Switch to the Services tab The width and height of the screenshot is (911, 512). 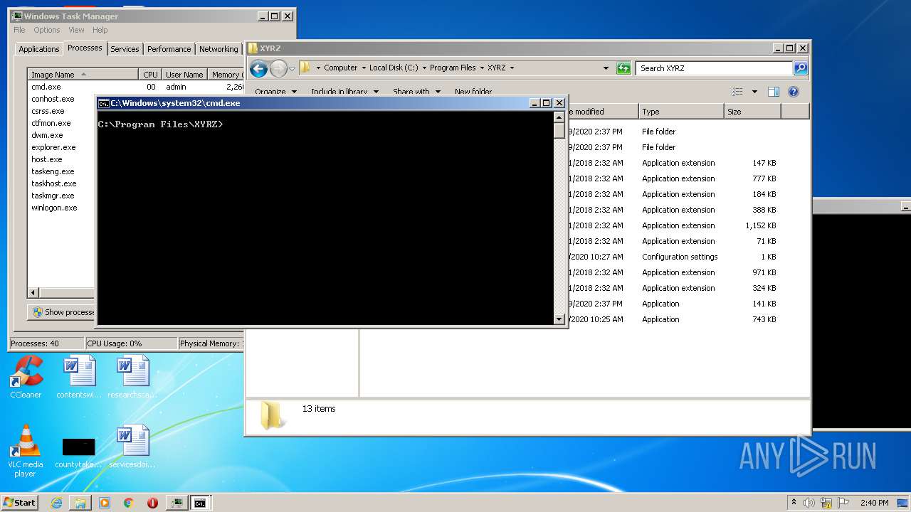click(125, 49)
